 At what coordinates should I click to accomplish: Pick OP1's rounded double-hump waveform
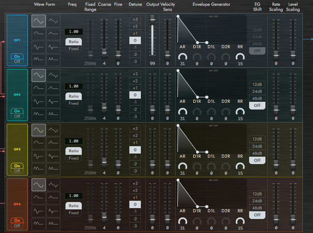click(39, 60)
